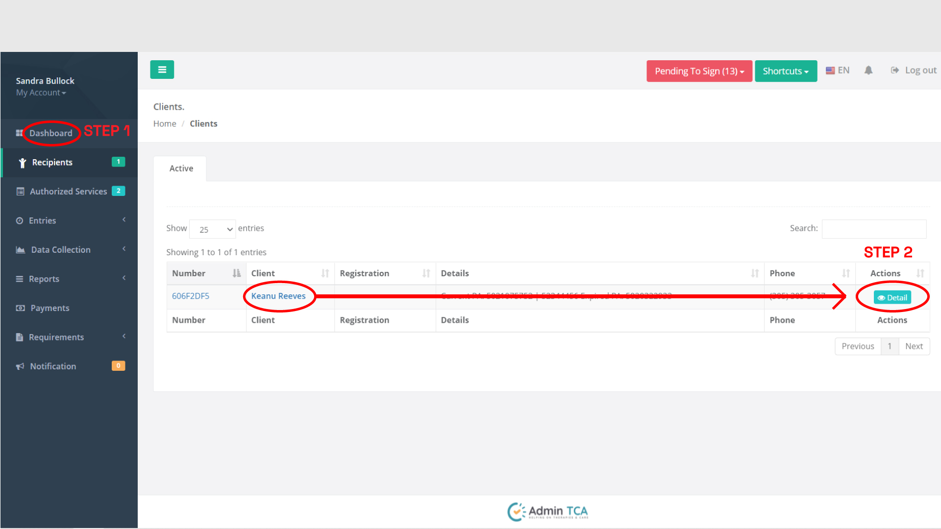941x529 pixels.
Task: Open the Shortcuts dropdown
Action: pyautogui.click(x=786, y=71)
